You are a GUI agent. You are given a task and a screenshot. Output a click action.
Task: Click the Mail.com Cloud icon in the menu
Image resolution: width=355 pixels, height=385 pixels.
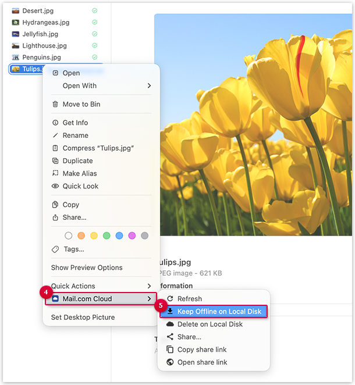click(x=55, y=299)
